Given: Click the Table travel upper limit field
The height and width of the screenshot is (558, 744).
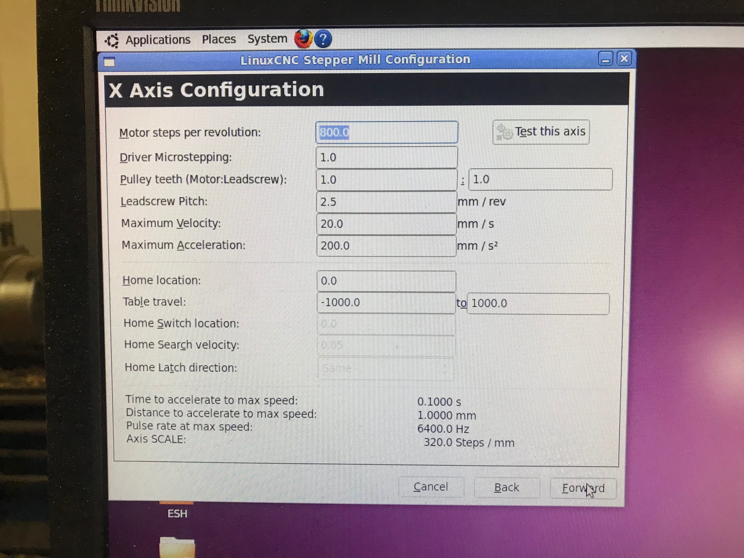Looking at the screenshot, I should coord(538,303).
